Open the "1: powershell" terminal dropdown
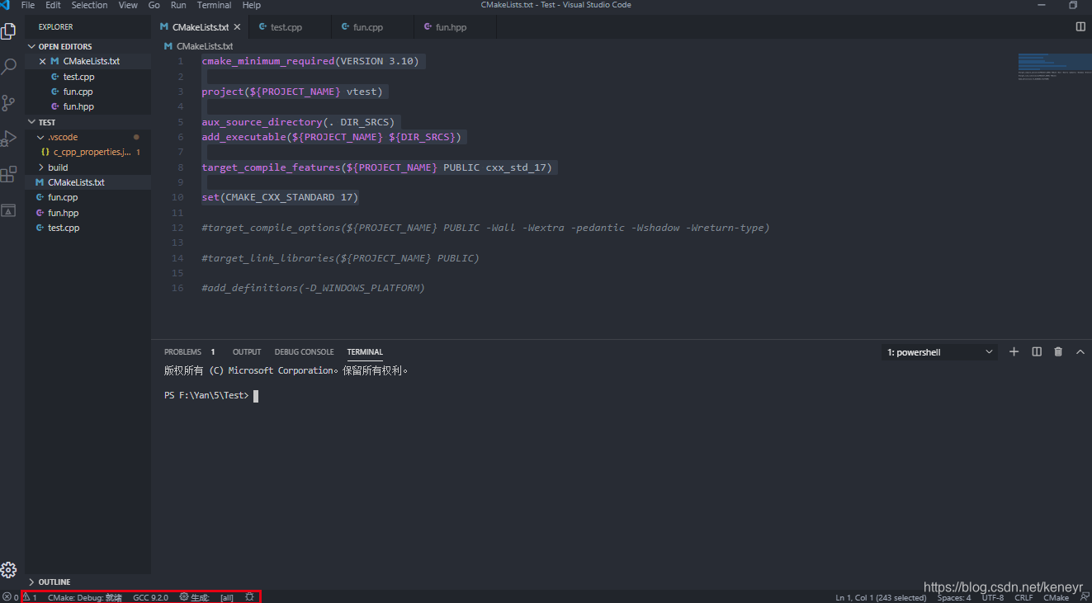Viewport: 1092px width, 603px height. [938, 351]
